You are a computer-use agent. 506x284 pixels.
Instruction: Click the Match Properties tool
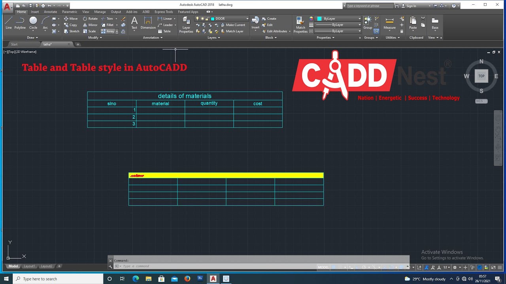(x=300, y=24)
